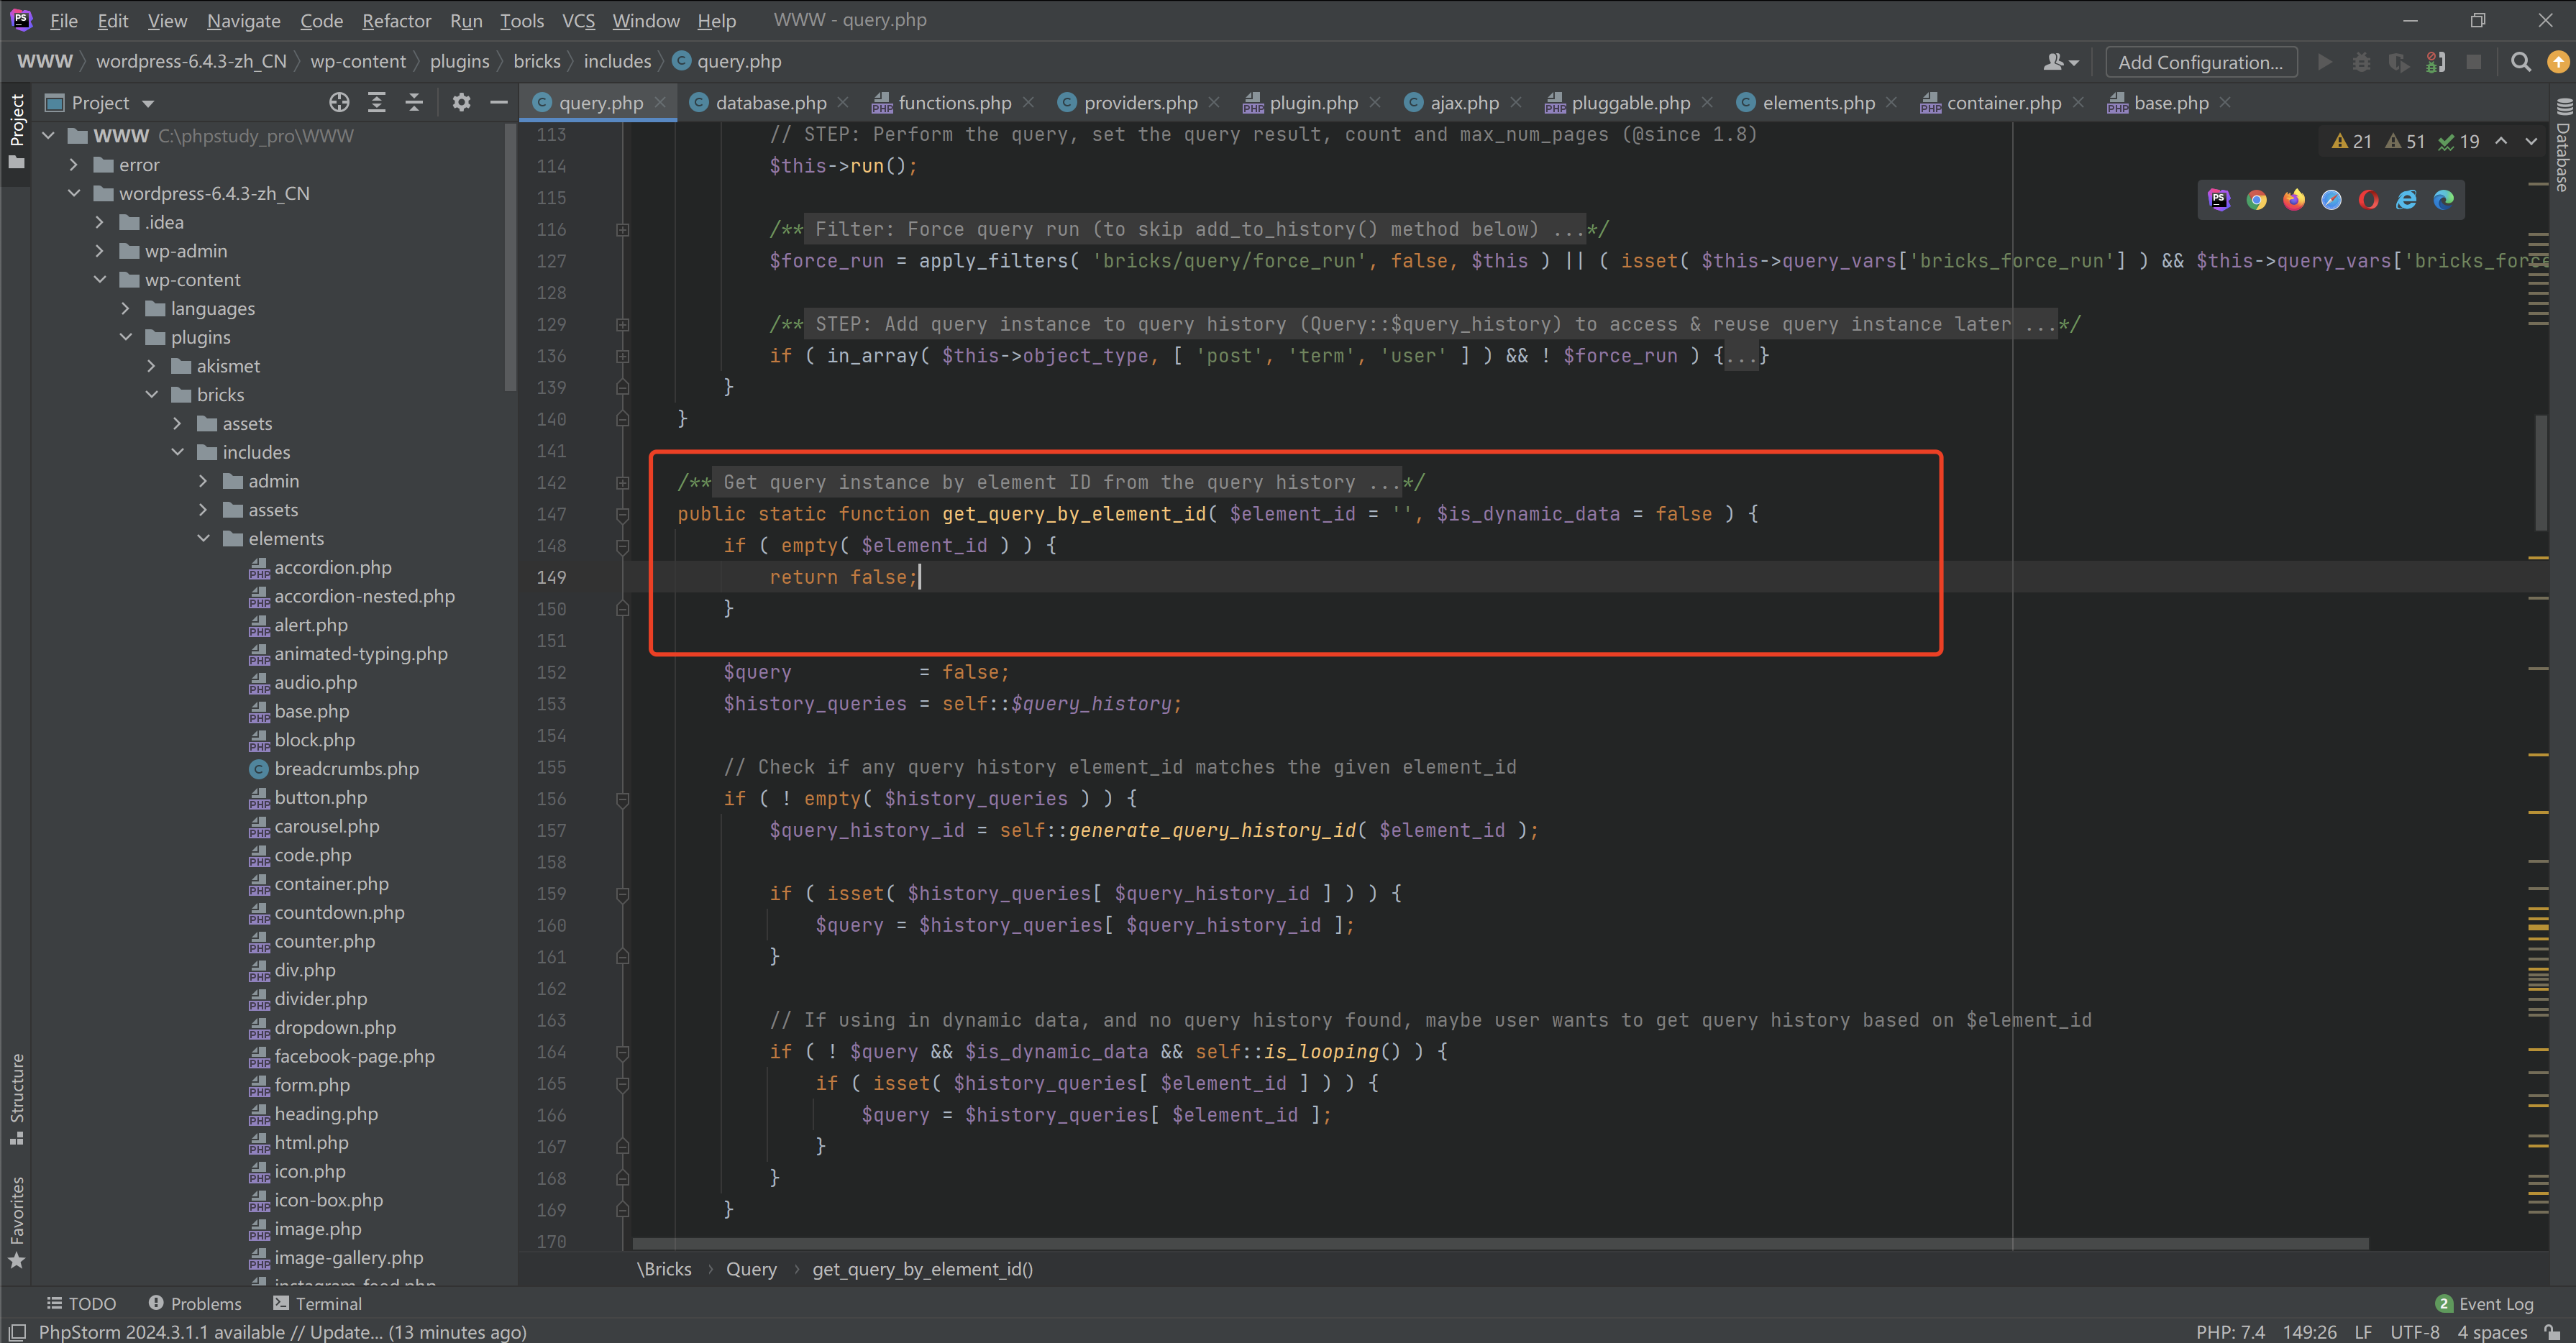This screenshot has height=1343, width=2576.
Task: Click the Stop square icon
Action: pos(2473,62)
